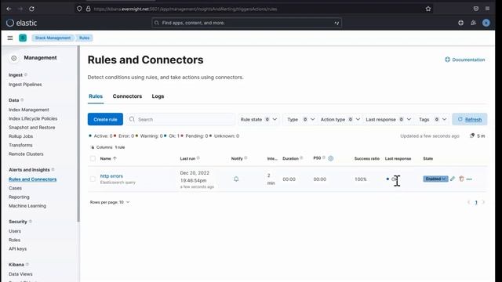Open Transforms page

pos(20,145)
